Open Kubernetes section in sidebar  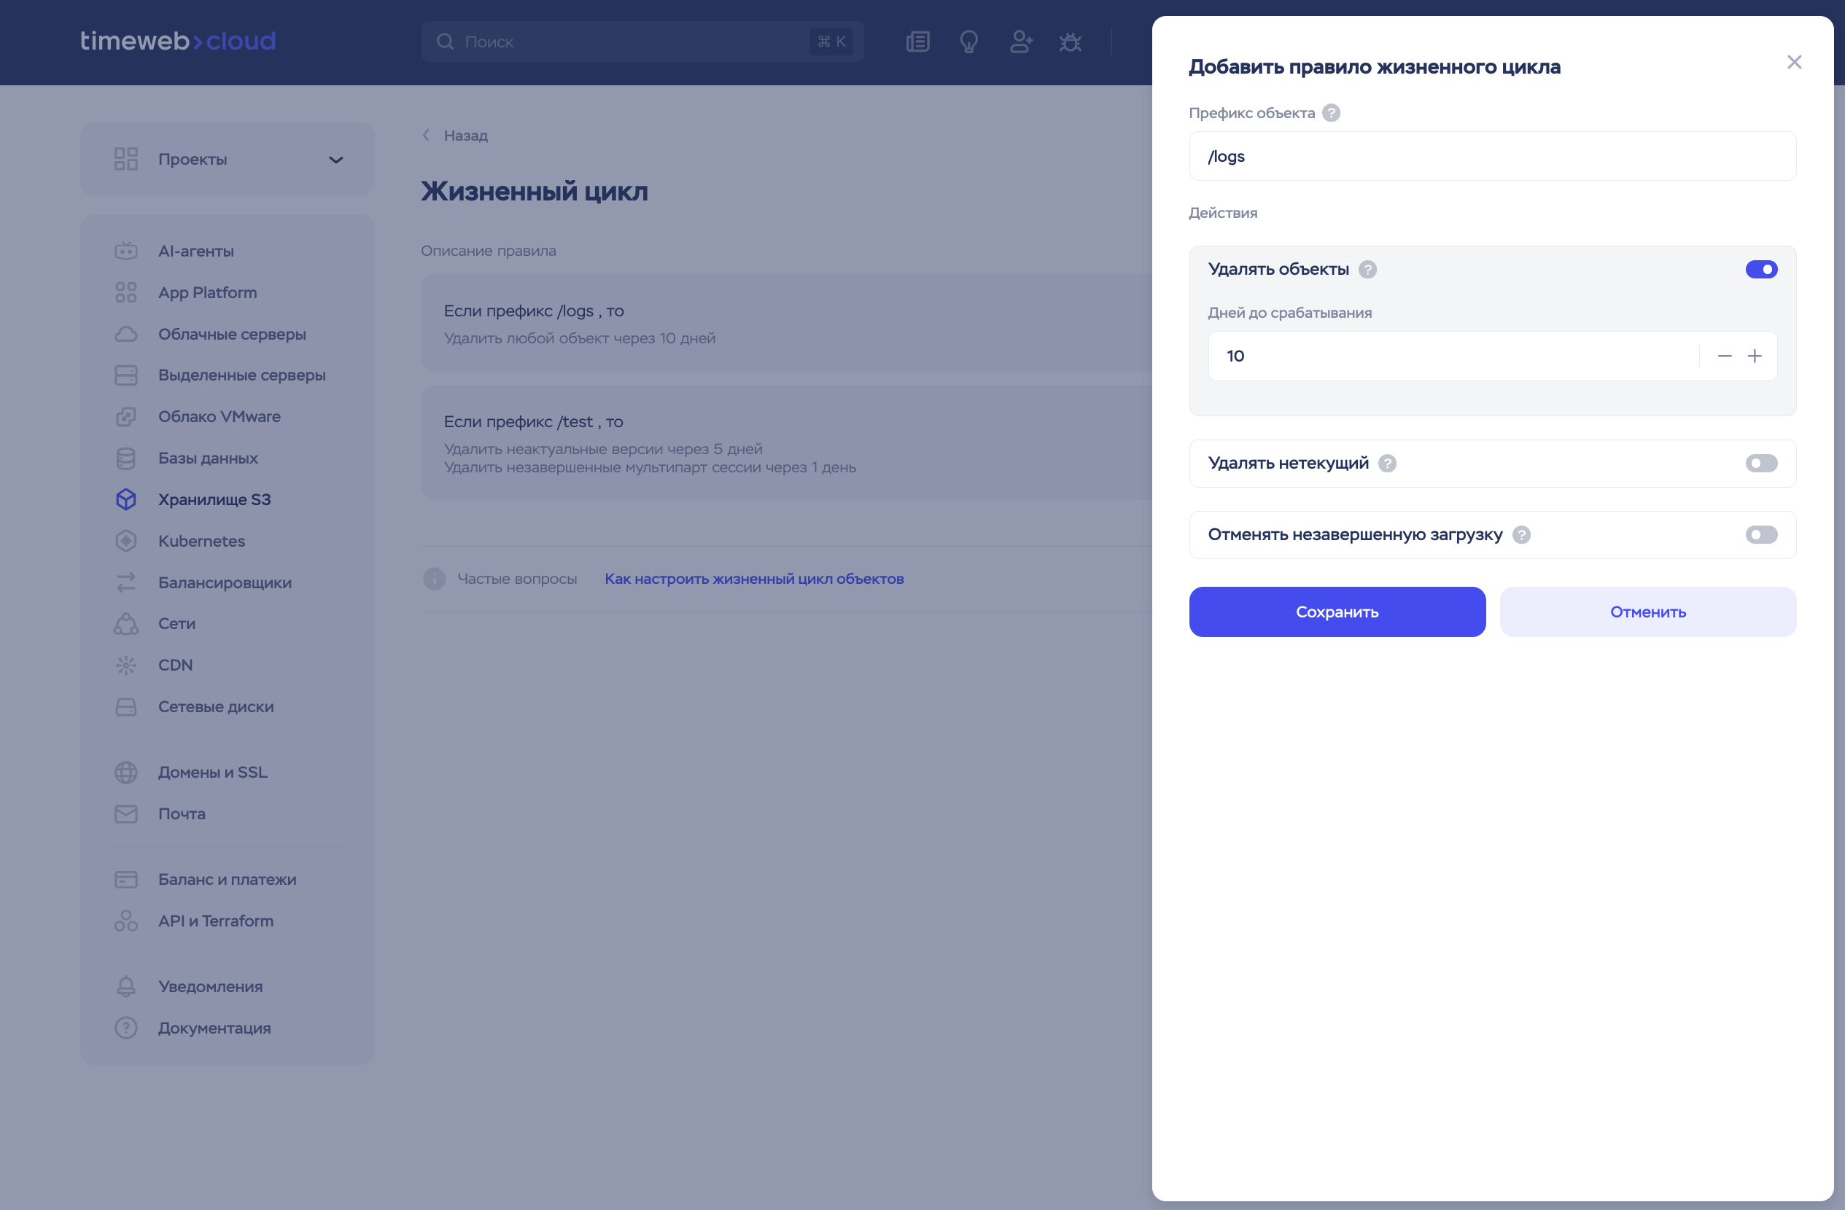201,542
